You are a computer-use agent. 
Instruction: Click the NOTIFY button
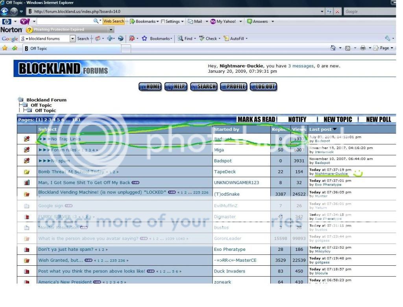click(297, 119)
